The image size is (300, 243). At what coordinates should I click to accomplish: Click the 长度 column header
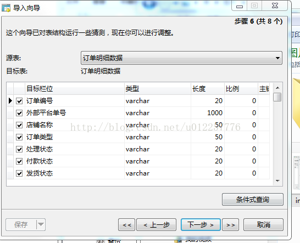point(208,89)
